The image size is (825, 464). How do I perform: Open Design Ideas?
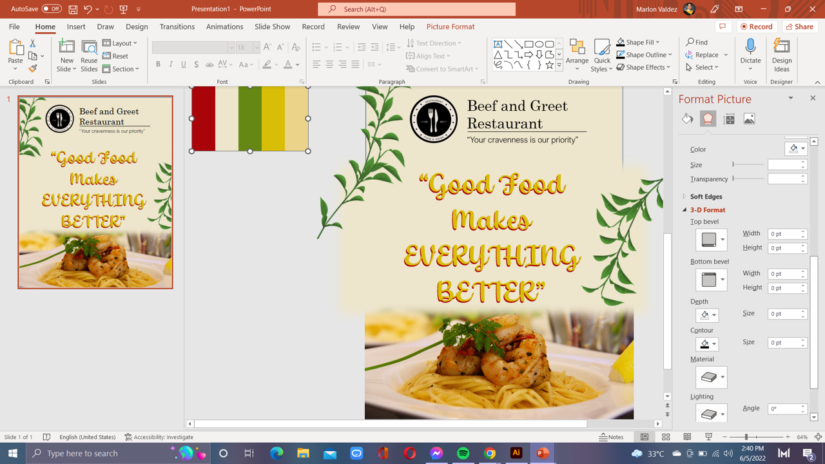781,55
